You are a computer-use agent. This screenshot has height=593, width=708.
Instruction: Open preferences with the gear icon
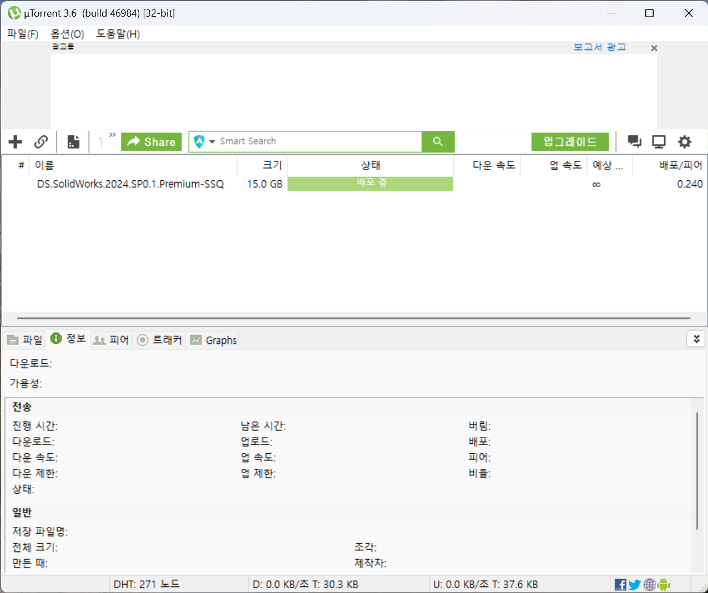[685, 142]
